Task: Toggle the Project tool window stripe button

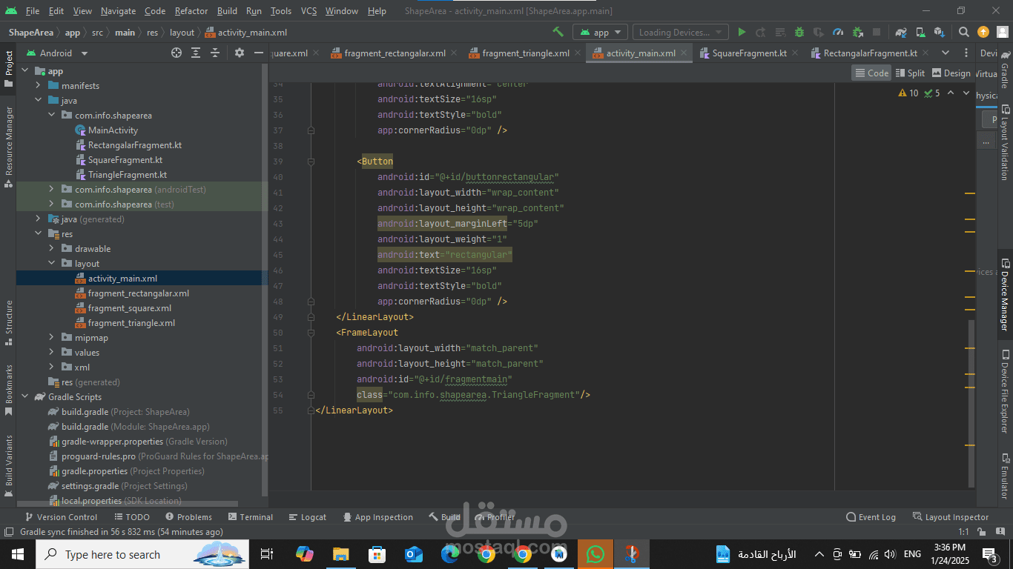Action: point(8,67)
